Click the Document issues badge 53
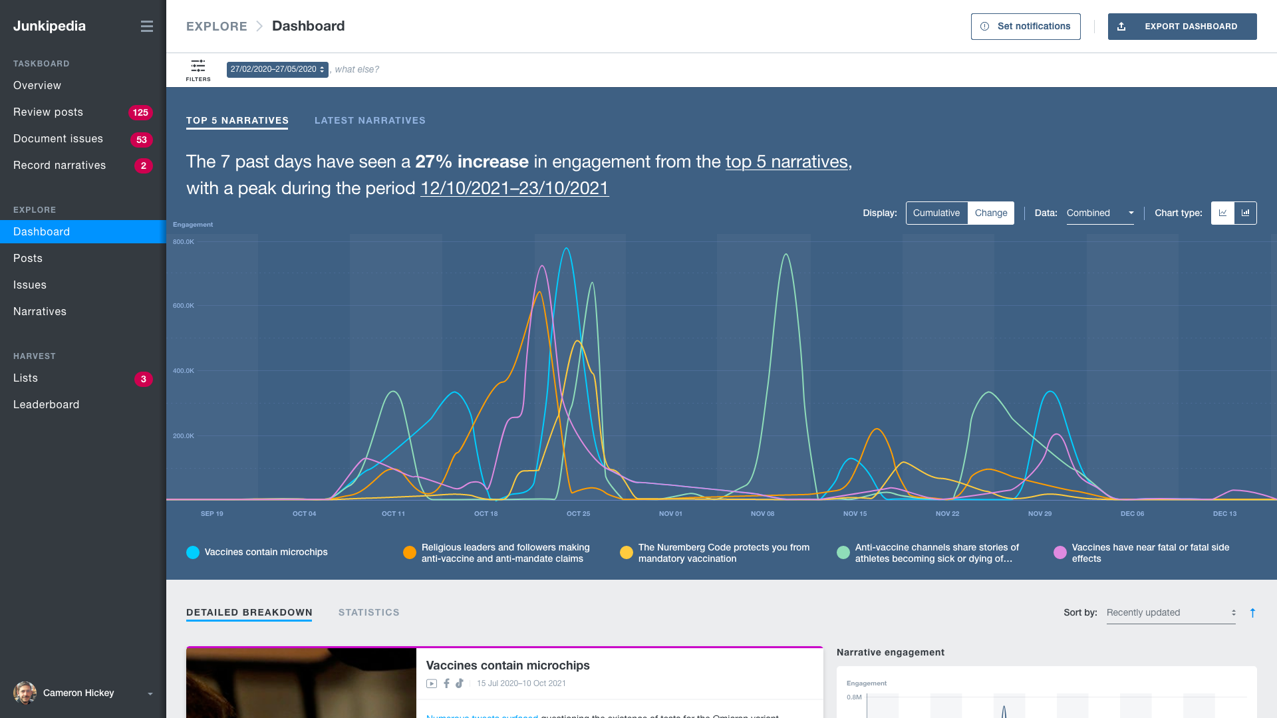 tap(142, 140)
